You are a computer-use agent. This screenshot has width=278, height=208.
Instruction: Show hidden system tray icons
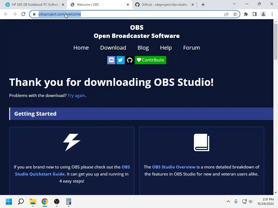pyautogui.click(x=228, y=201)
